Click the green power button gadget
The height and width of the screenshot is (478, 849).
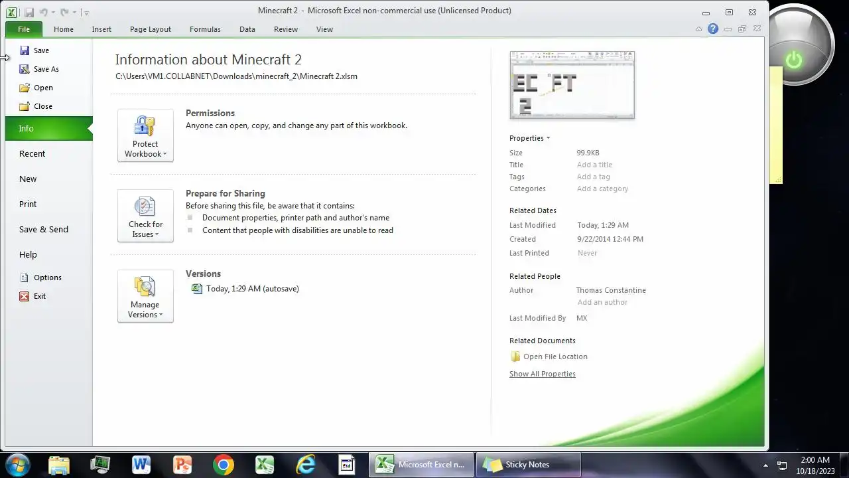tap(794, 60)
